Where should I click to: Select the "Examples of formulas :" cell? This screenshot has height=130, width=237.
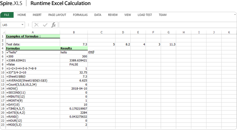click(x=33, y=36)
